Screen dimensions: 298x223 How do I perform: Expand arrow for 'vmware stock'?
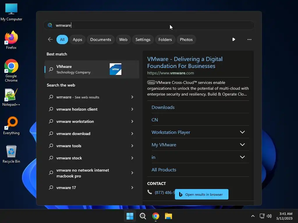[x=132, y=158]
